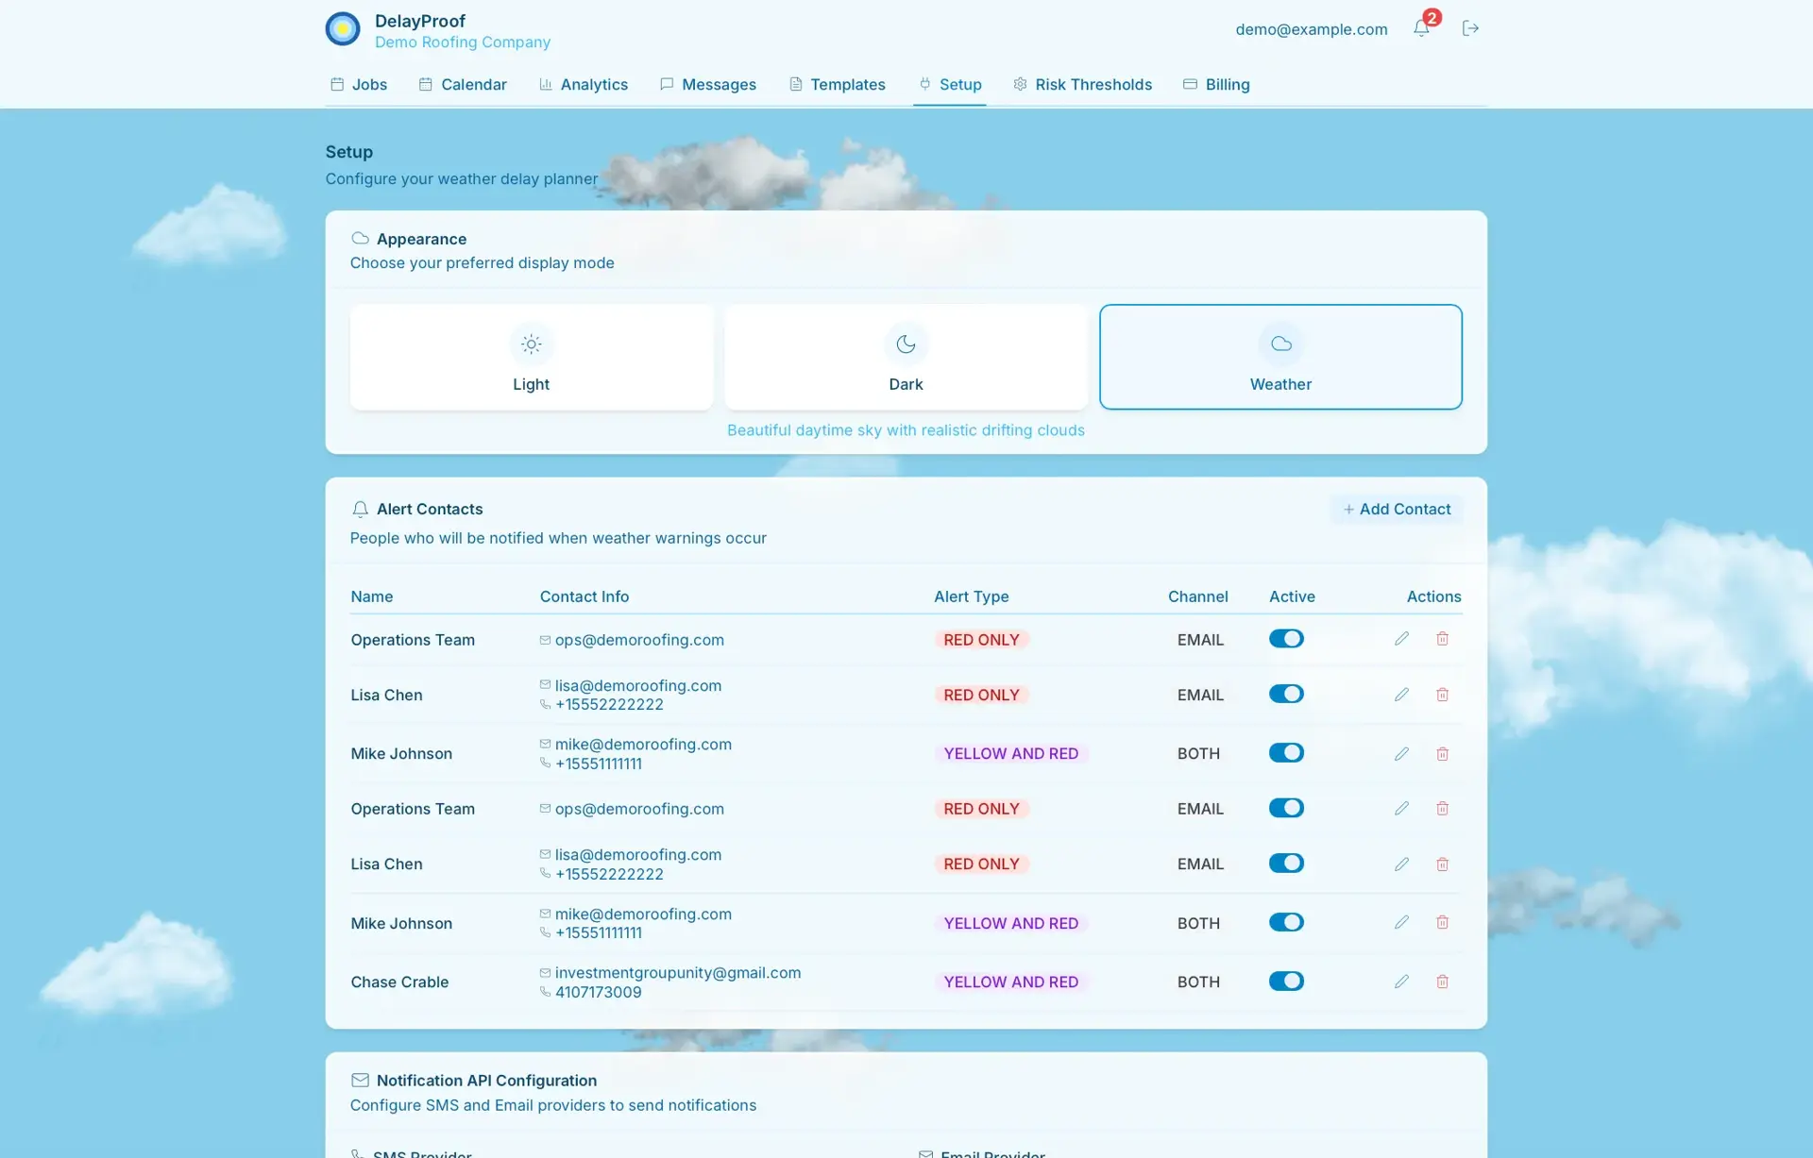Switch to the Calendar tab
Viewport: 1813px width, 1158px height.
(x=463, y=84)
